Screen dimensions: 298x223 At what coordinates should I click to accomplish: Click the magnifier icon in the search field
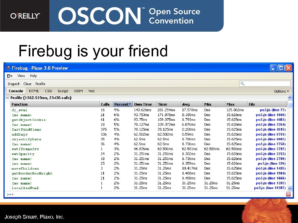(x=242, y=84)
